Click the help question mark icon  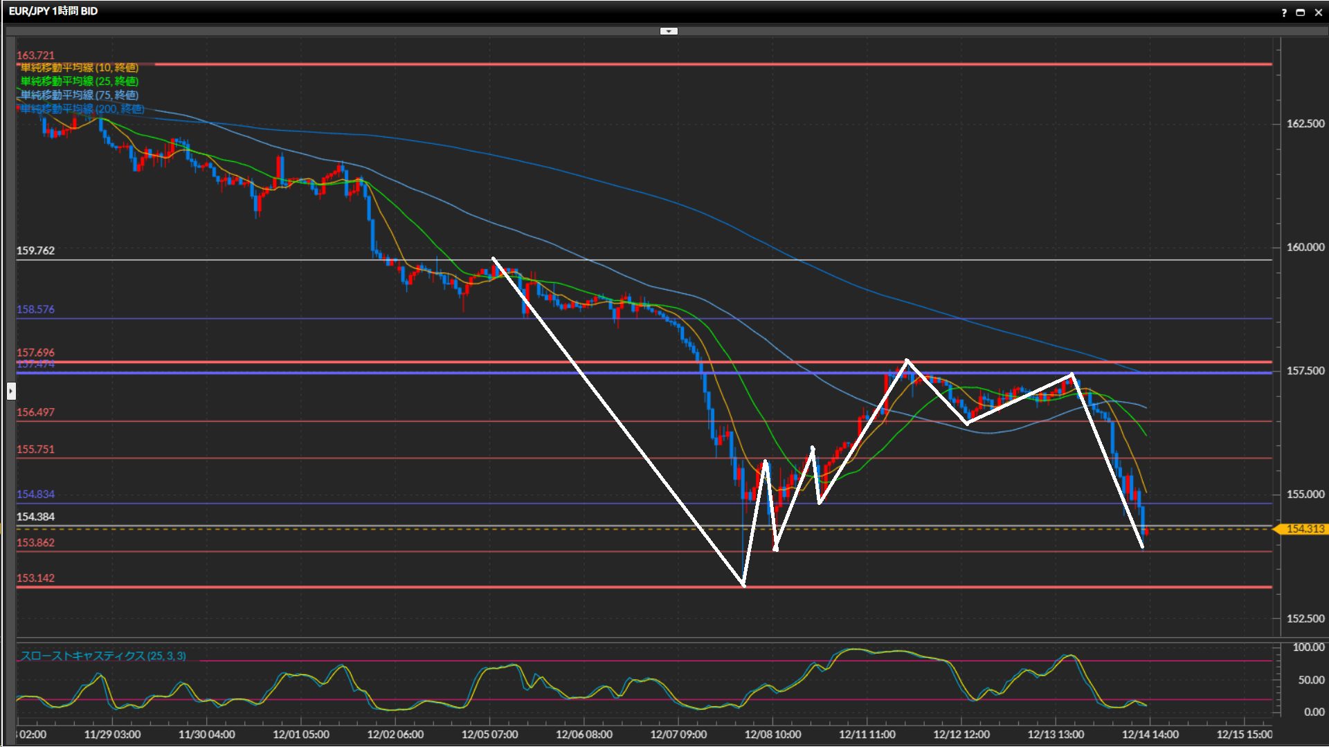click(x=1284, y=12)
